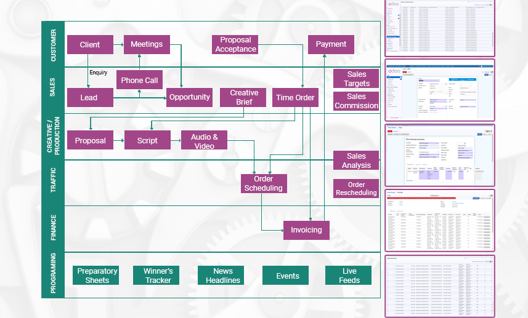Image resolution: width=528 pixels, height=318 pixels.
Task: Click the Pro-Forma Invoice heading in thumbnail
Action: point(415,139)
